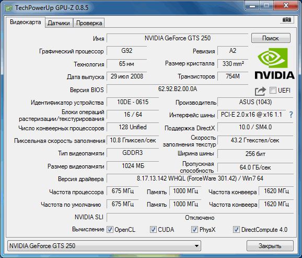Click the Поддержка DirectX label

(190, 128)
